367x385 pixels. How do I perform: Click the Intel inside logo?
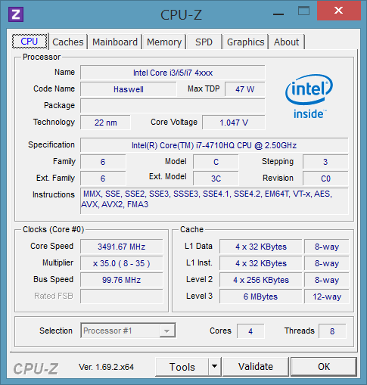click(x=309, y=97)
